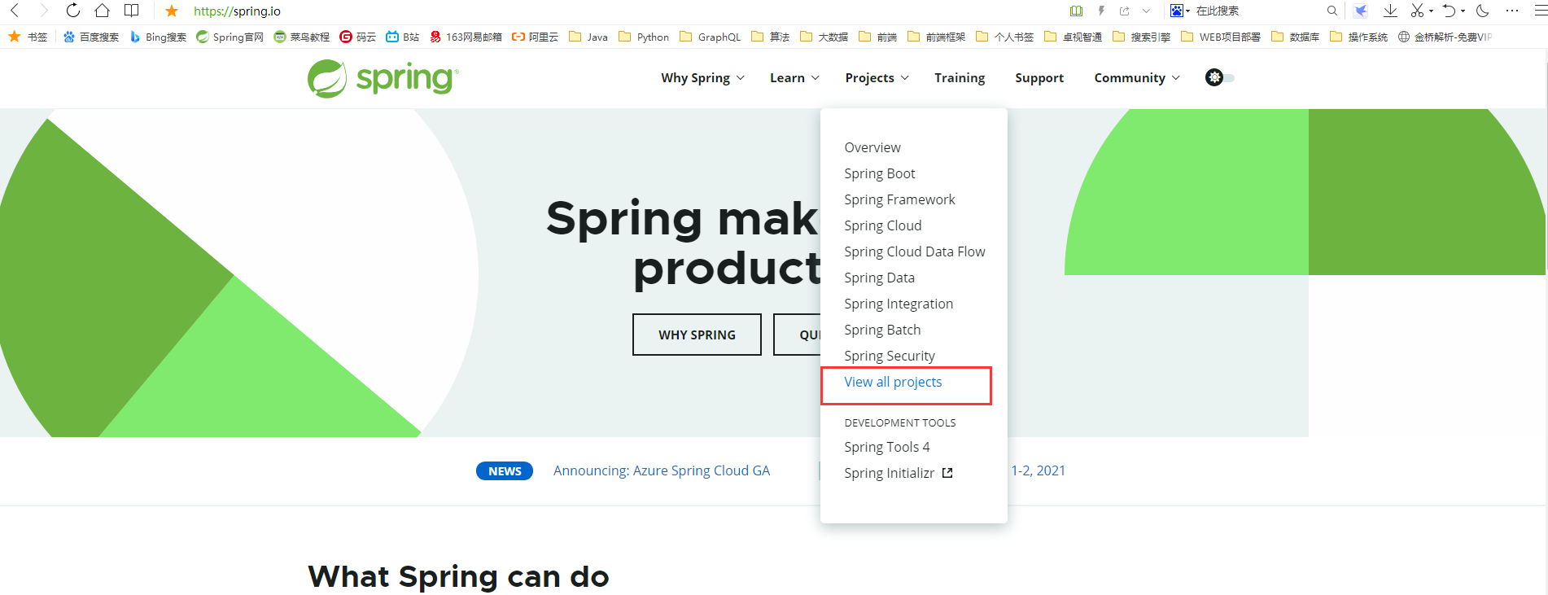Screen dimensions: 1548x595
Task: Open the bookmarks book icon beside home
Action: pos(131,11)
